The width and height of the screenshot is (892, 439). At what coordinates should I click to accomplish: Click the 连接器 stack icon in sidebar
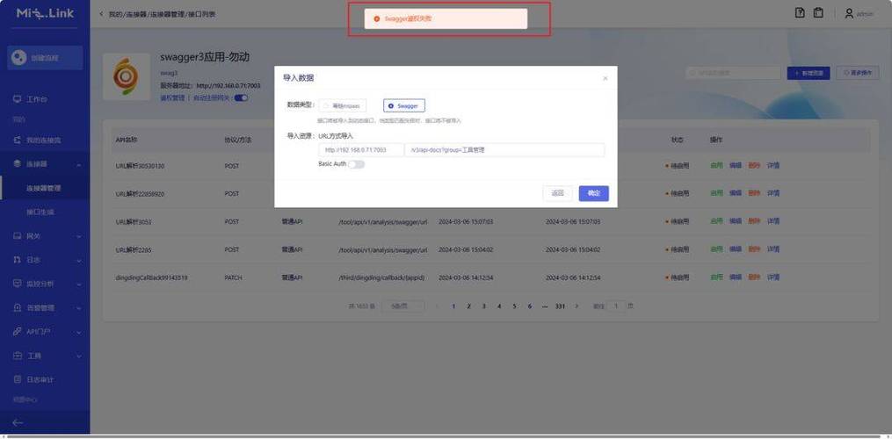[17, 164]
